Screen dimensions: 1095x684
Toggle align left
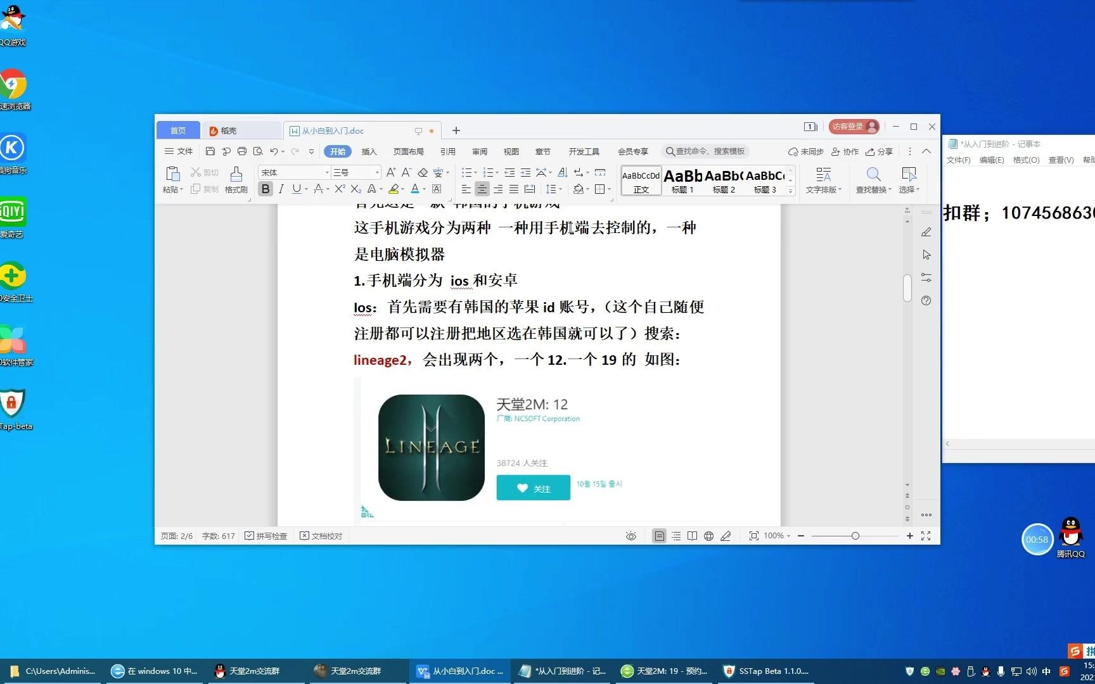[x=466, y=189]
